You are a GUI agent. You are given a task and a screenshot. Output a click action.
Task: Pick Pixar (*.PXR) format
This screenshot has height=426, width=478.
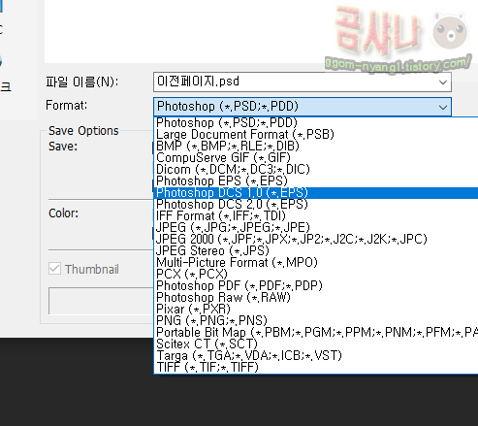[x=316, y=310]
